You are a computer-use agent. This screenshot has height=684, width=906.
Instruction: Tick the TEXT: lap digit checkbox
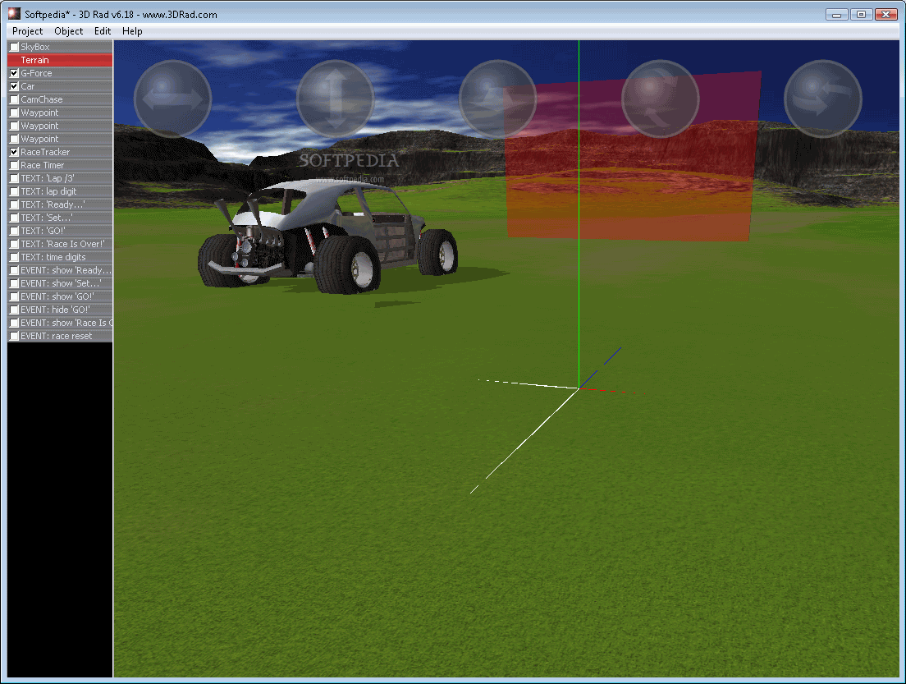pos(15,191)
